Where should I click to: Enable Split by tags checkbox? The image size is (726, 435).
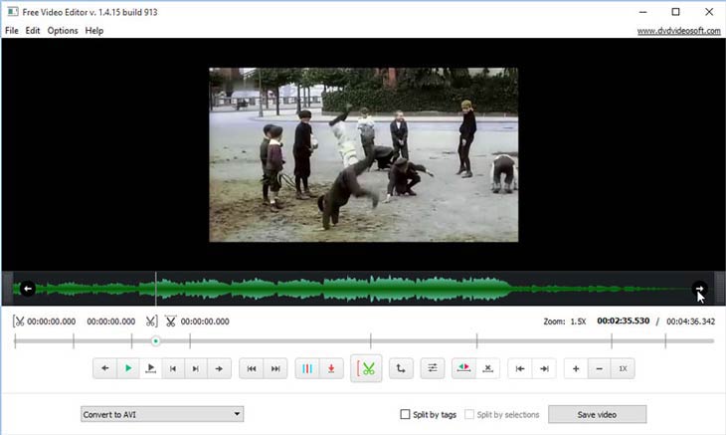click(405, 414)
